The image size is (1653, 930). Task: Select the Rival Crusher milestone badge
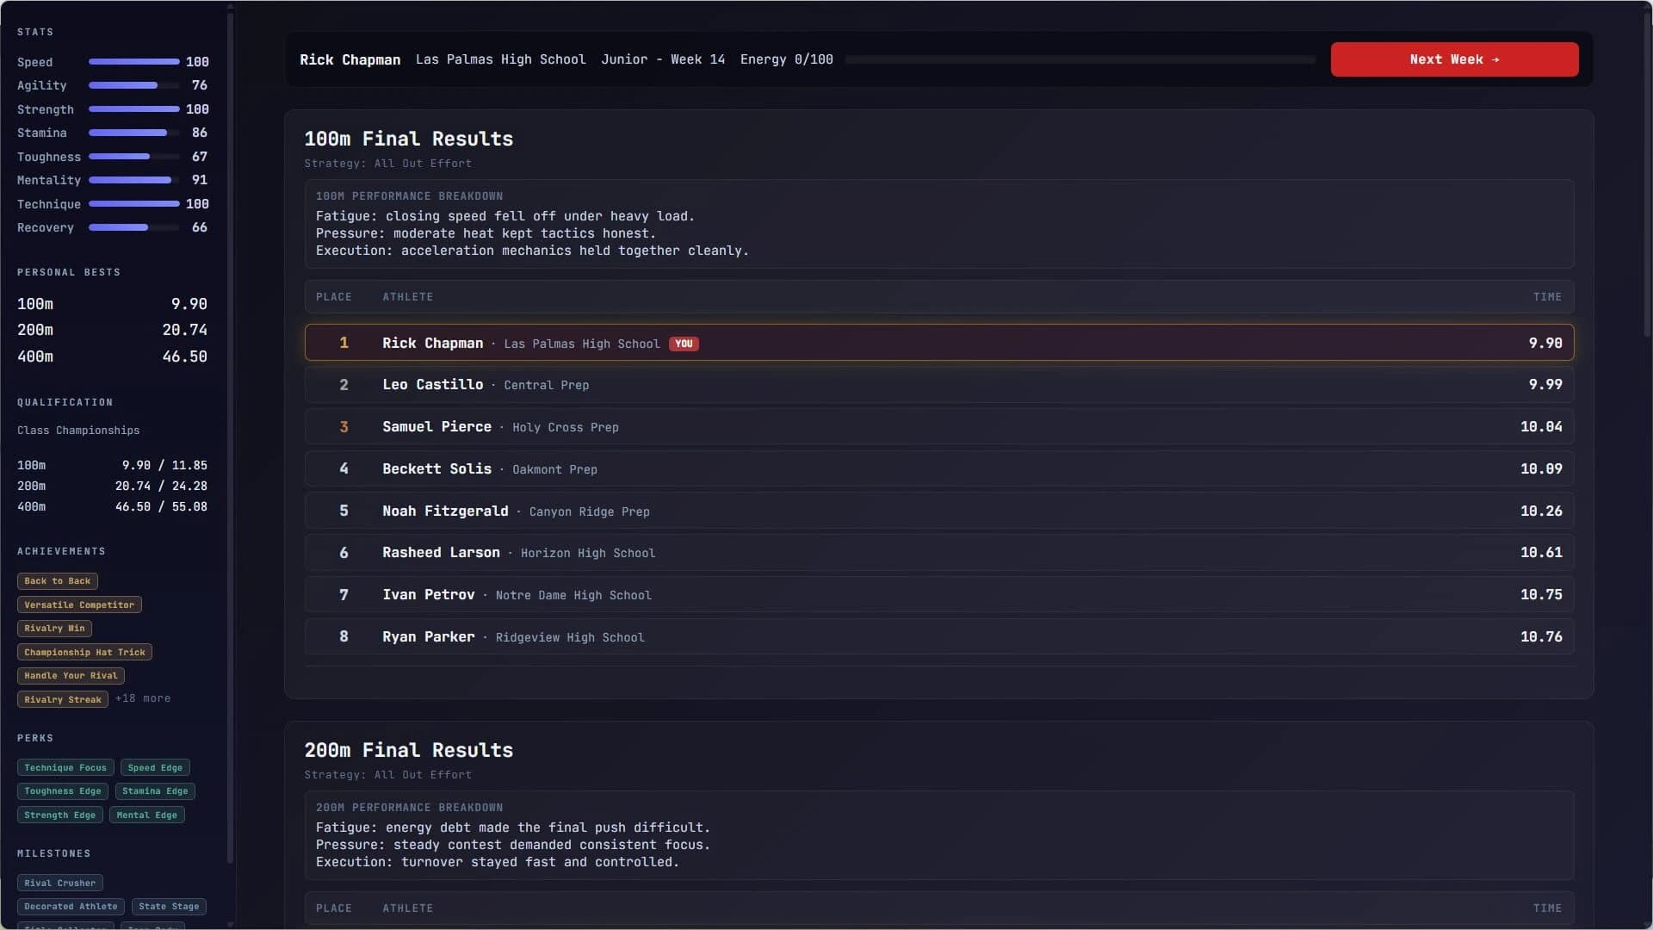(x=59, y=883)
